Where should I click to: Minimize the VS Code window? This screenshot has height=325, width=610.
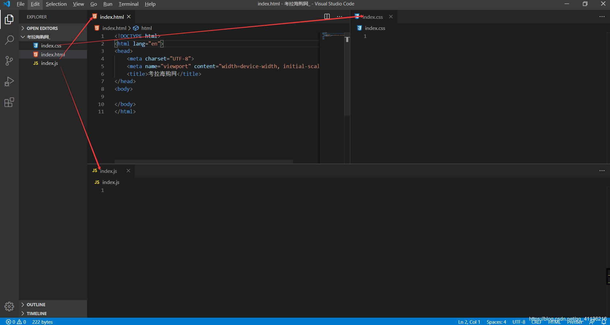(x=567, y=4)
